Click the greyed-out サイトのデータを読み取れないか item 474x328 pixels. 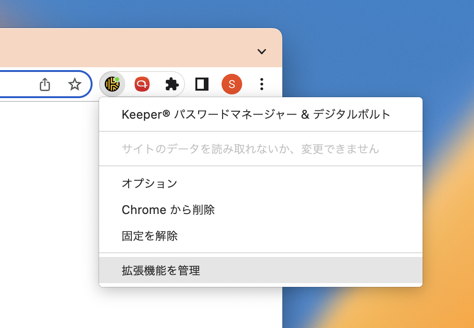pyautogui.click(x=250, y=149)
